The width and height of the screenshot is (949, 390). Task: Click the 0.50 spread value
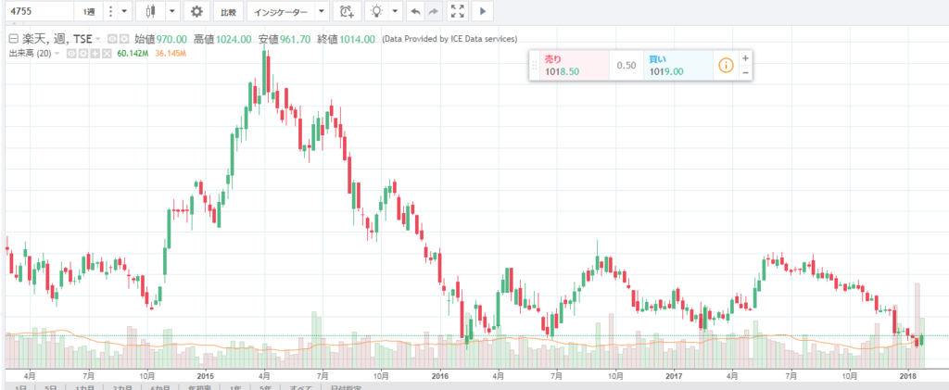click(x=626, y=65)
